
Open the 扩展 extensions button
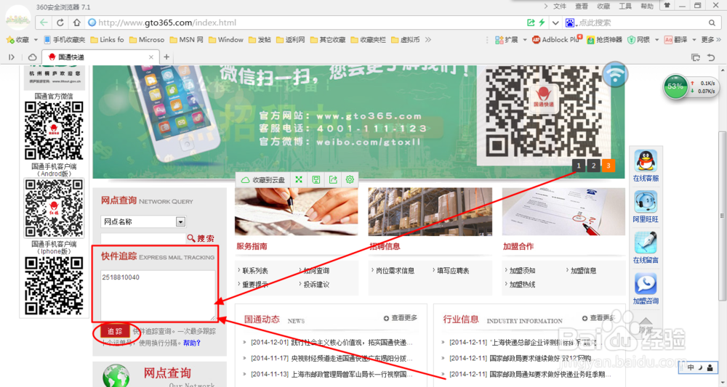point(506,40)
